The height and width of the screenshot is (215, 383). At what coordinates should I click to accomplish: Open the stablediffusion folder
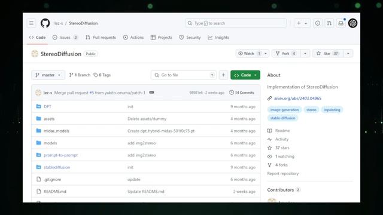[x=57, y=167]
